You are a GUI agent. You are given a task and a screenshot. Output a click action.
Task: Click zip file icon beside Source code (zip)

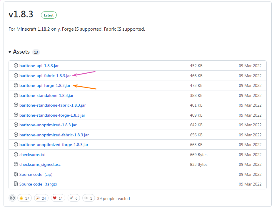(x=16, y=174)
